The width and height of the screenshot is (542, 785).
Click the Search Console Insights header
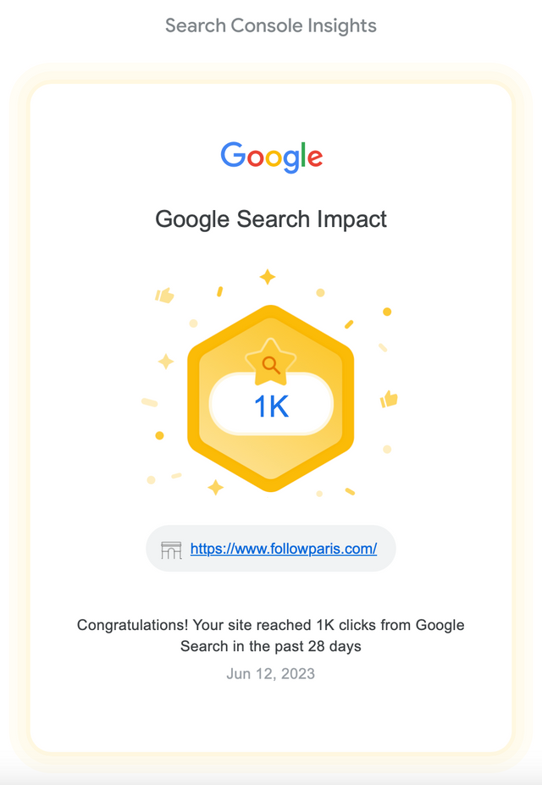click(271, 25)
